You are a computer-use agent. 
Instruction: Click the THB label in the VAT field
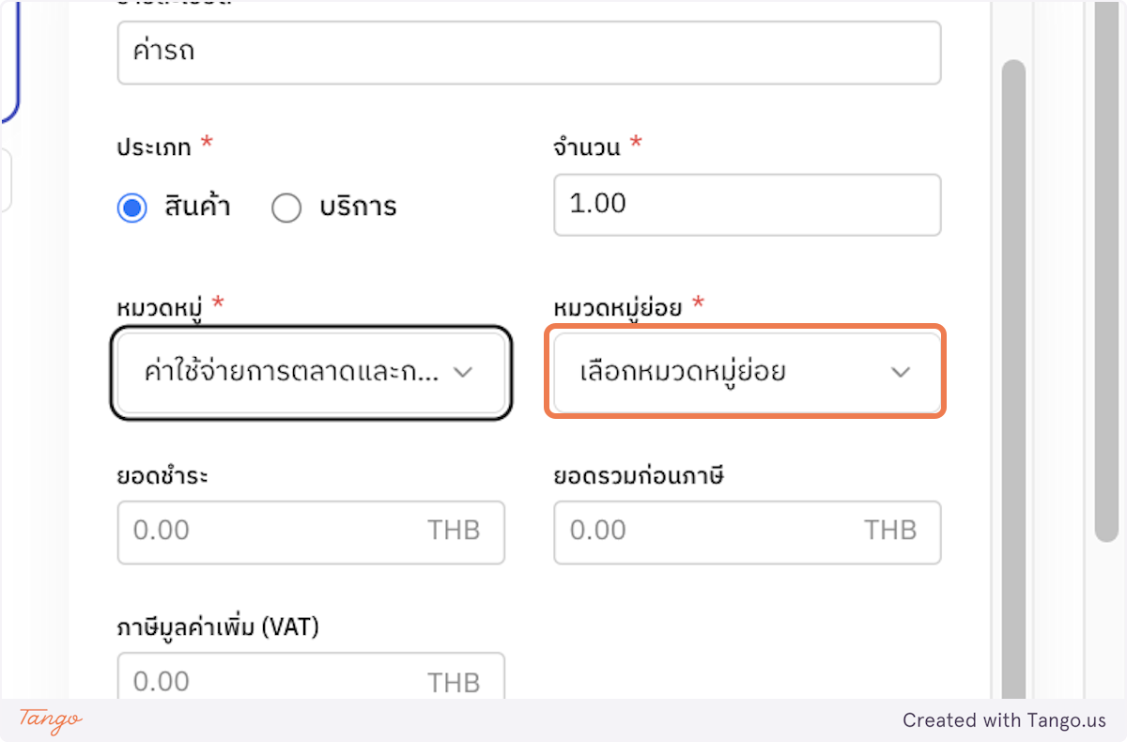[454, 681]
